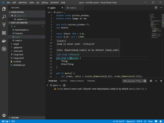Open the Extensions view icon
The height and width of the screenshot is (123, 164).
[x=4, y=33]
